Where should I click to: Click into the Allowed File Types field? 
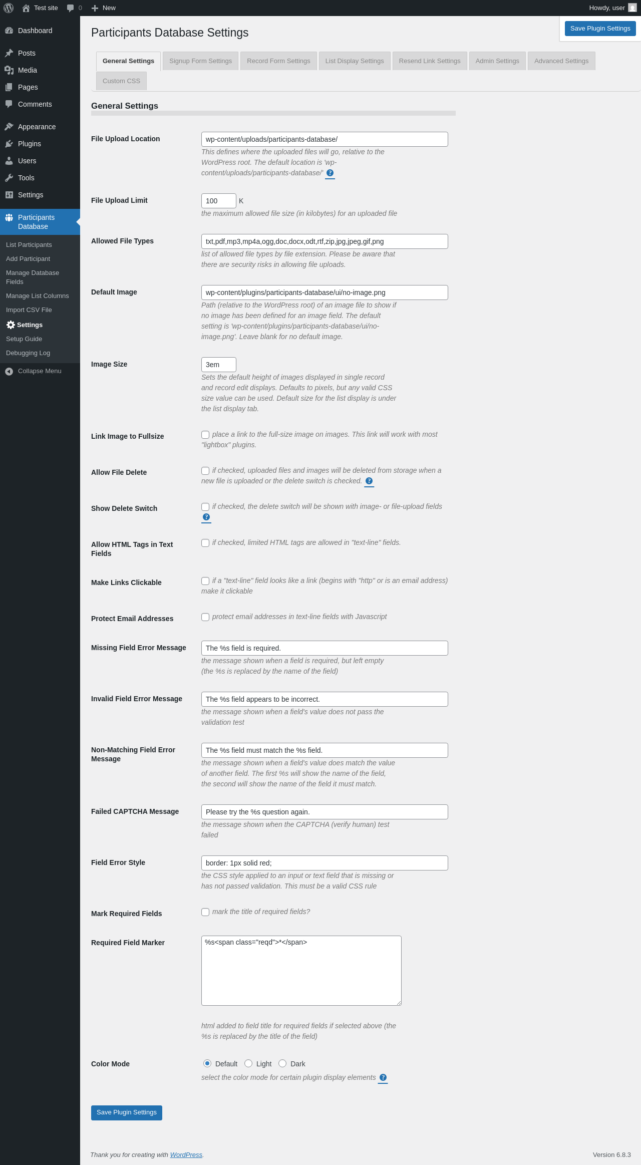click(325, 241)
